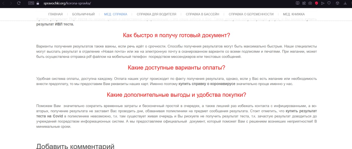Open the reader mode book icon
This screenshot has height=149, width=352.
tap(298, 3)
